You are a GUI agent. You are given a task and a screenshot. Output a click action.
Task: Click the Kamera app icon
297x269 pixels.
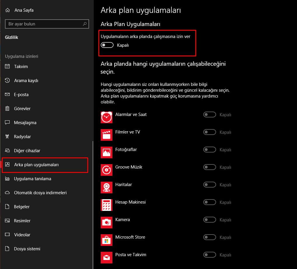coord(107,223)
